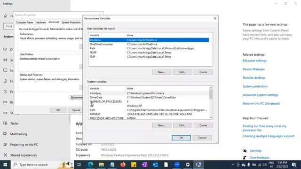Image resolution: width=301 pixels, height=169 pixels.
Task: Switch to the Computer Name tab
Action: 24,23
